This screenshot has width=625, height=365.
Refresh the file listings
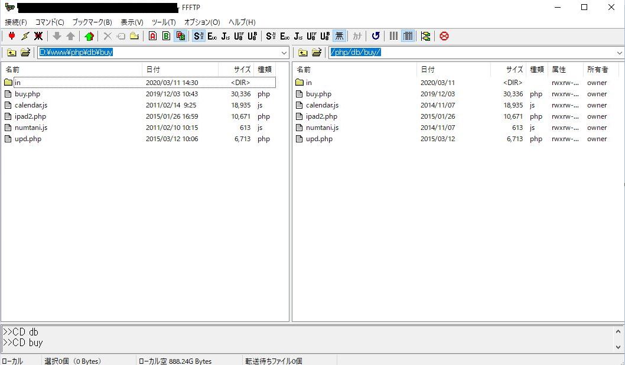pos(376,36)
